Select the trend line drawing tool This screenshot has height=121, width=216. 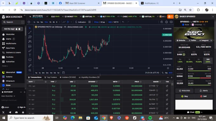click(x=30, y=32)
